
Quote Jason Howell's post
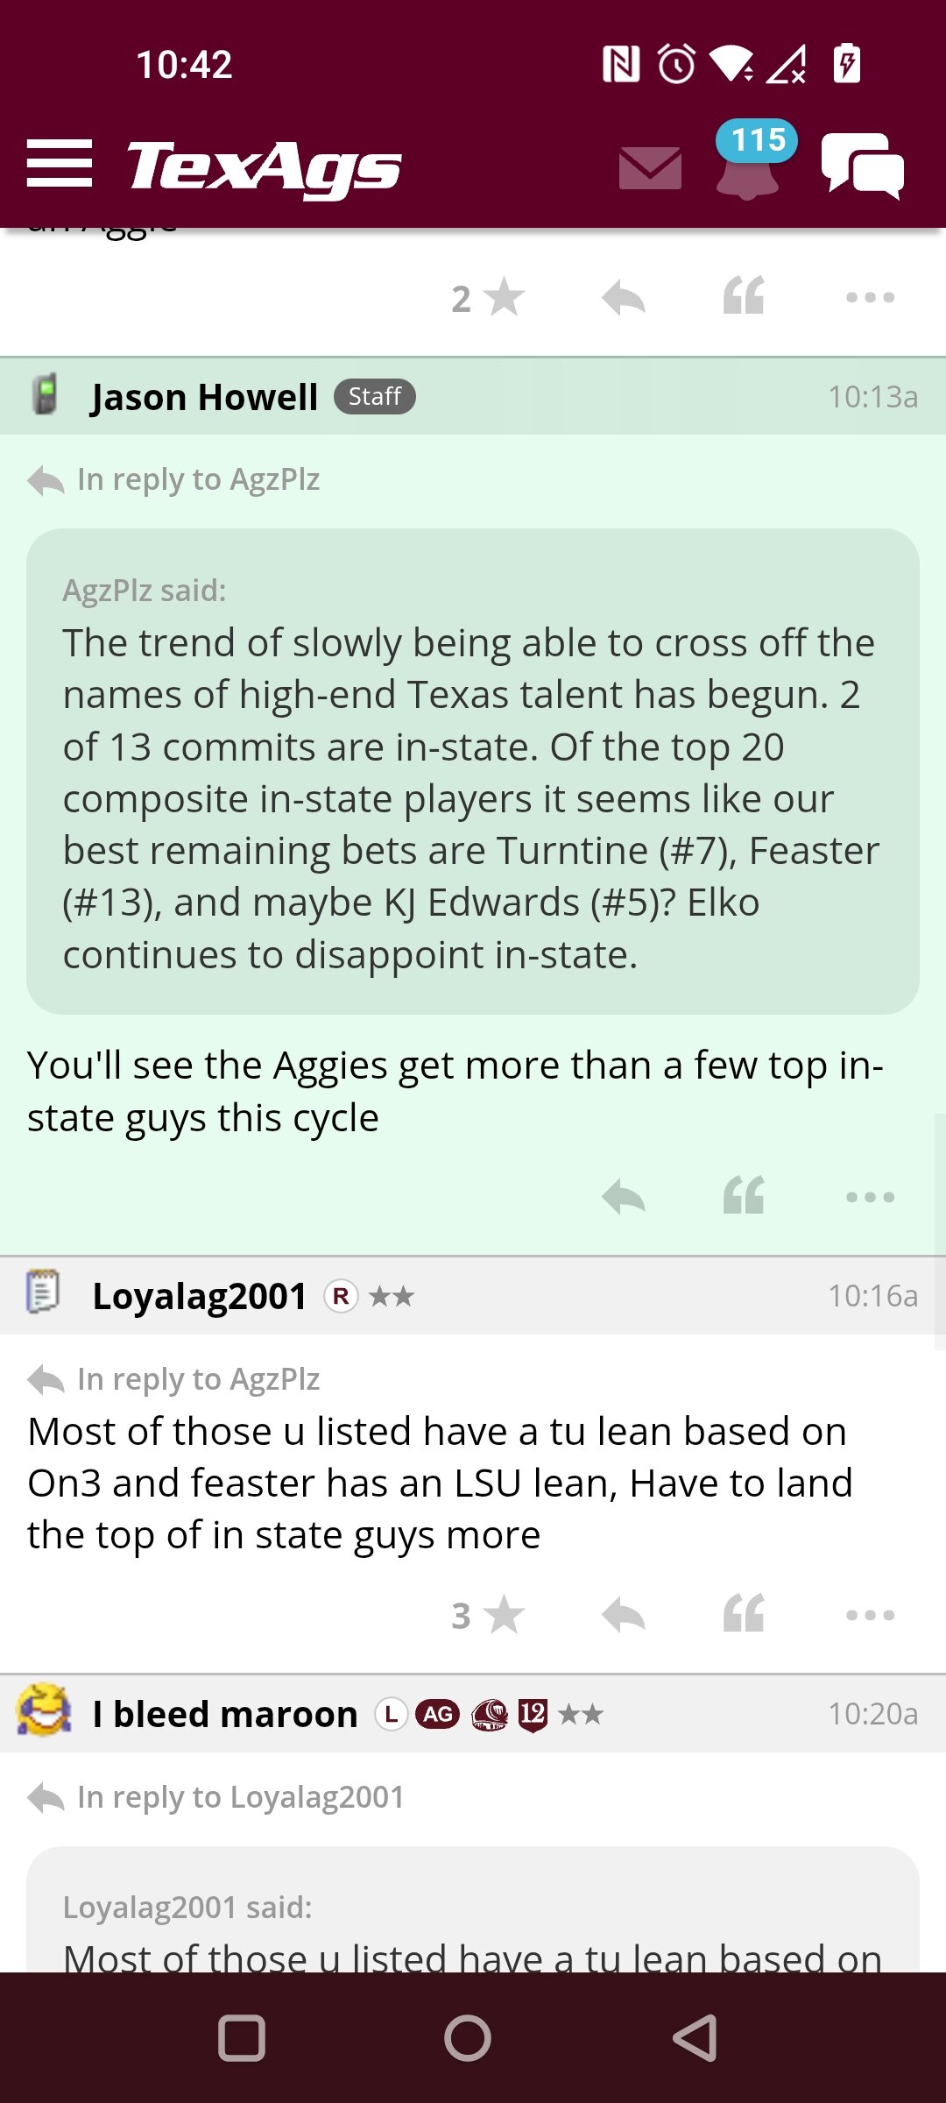[x=745, y=1196]
